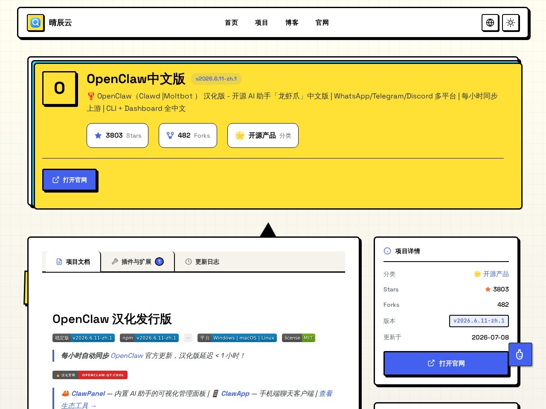This screenshot has height=409, width=546.
Task: Switch to 项目文档 tab
Action: point(73,262)
